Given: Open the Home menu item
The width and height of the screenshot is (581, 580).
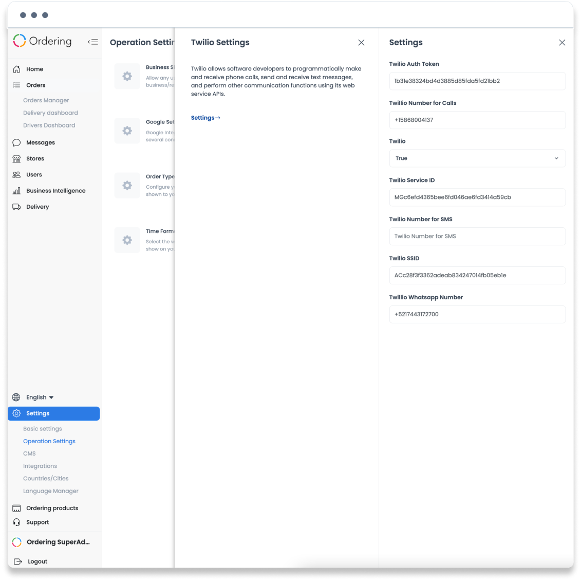Looking at the screenshot, I should coord(35,69).
